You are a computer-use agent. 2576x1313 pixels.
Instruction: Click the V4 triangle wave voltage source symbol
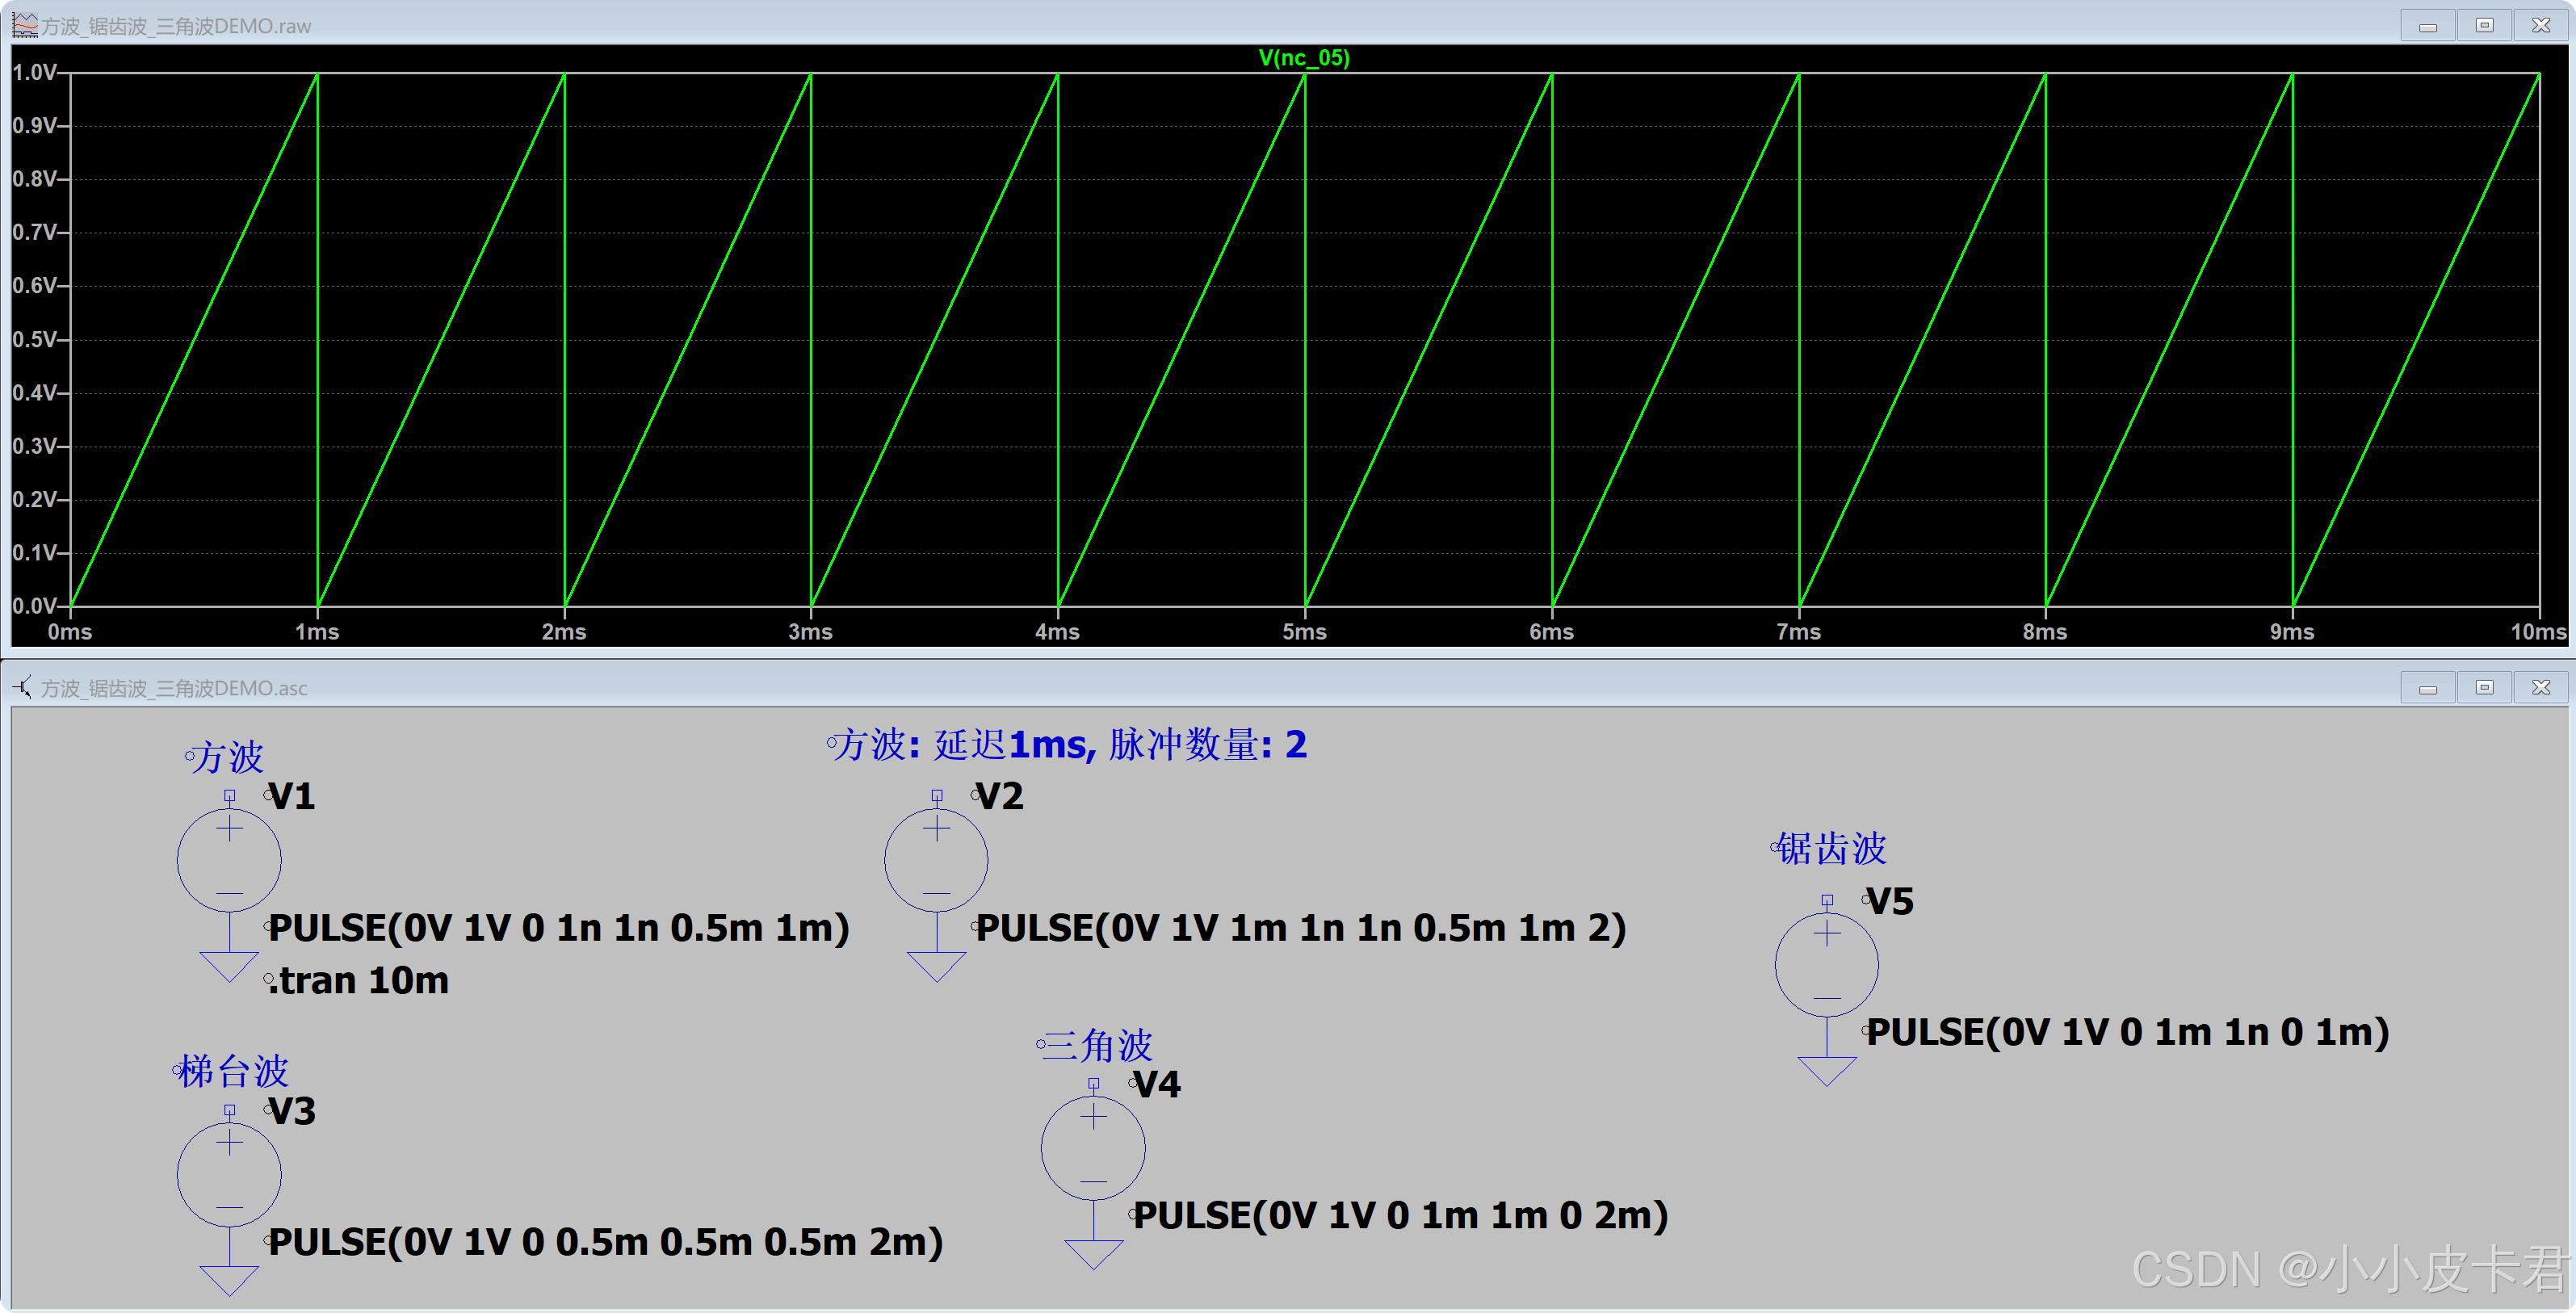1093,1147
